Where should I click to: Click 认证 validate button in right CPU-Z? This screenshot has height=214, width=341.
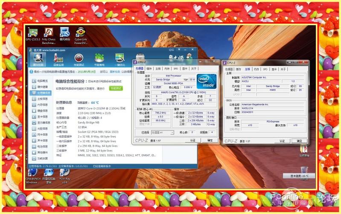(282, 141)
